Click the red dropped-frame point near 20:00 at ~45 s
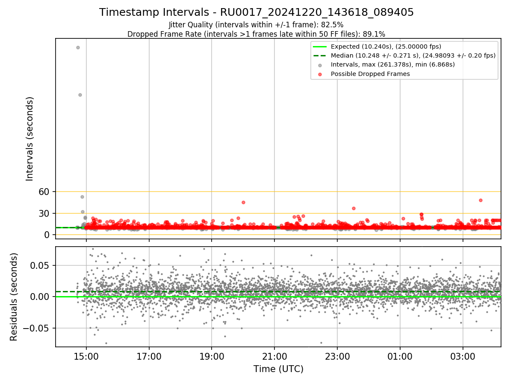 tap(243, 202)
